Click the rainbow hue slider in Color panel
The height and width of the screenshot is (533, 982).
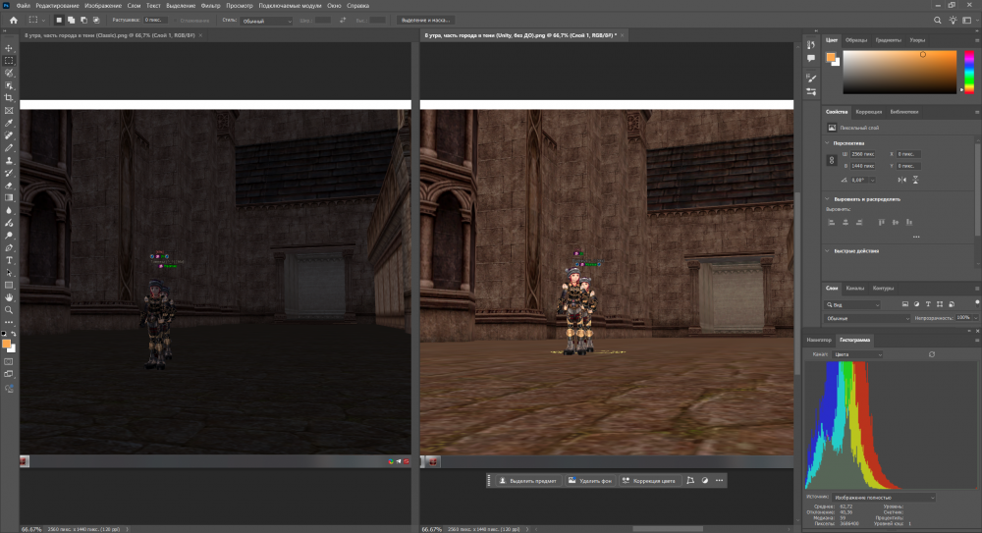pos(969,72)
